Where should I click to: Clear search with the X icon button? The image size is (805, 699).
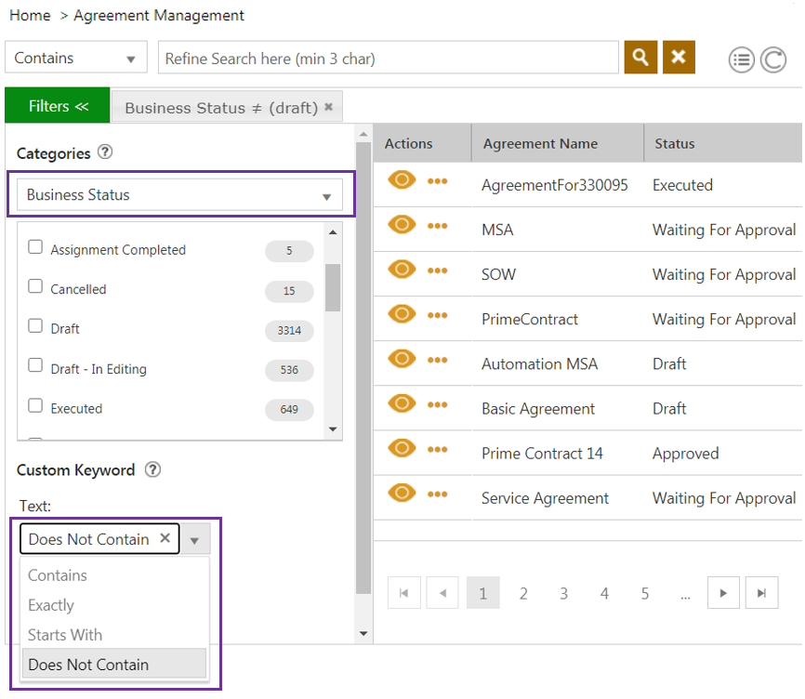(x=679, y=58)
